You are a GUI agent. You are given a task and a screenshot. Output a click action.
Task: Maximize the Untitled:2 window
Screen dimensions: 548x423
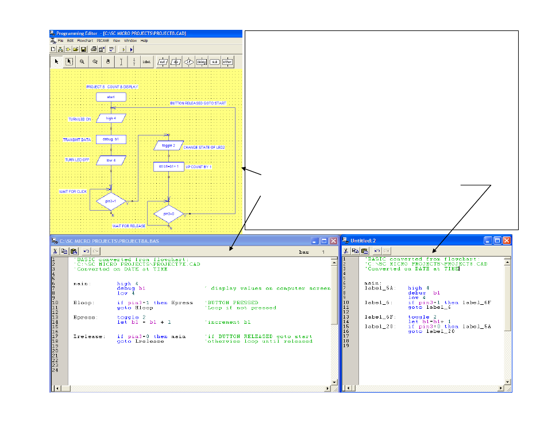pos(497,240)
